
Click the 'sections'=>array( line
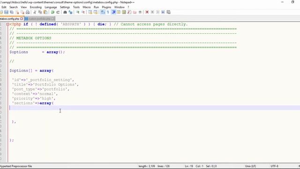[33, 103]
